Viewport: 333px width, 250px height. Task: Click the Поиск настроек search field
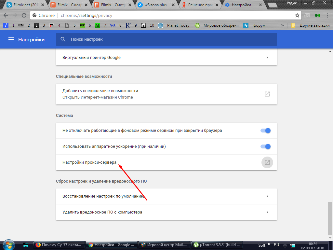click(x=169, y=39)
